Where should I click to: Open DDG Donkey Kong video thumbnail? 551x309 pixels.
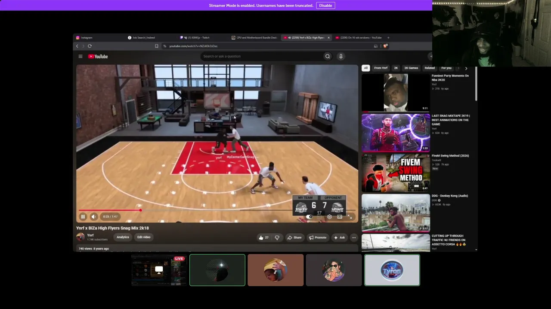396,213
